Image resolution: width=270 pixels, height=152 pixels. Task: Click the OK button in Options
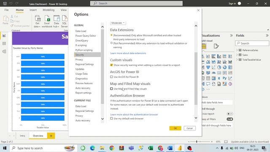tap(175, 128)
